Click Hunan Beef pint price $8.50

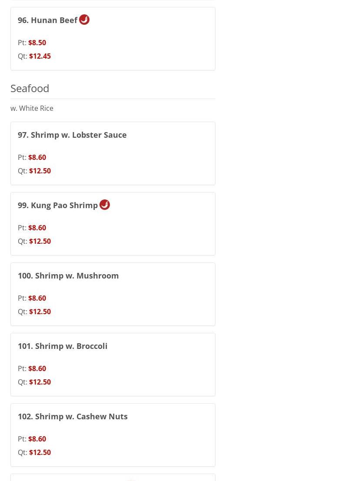click(37, 43)
